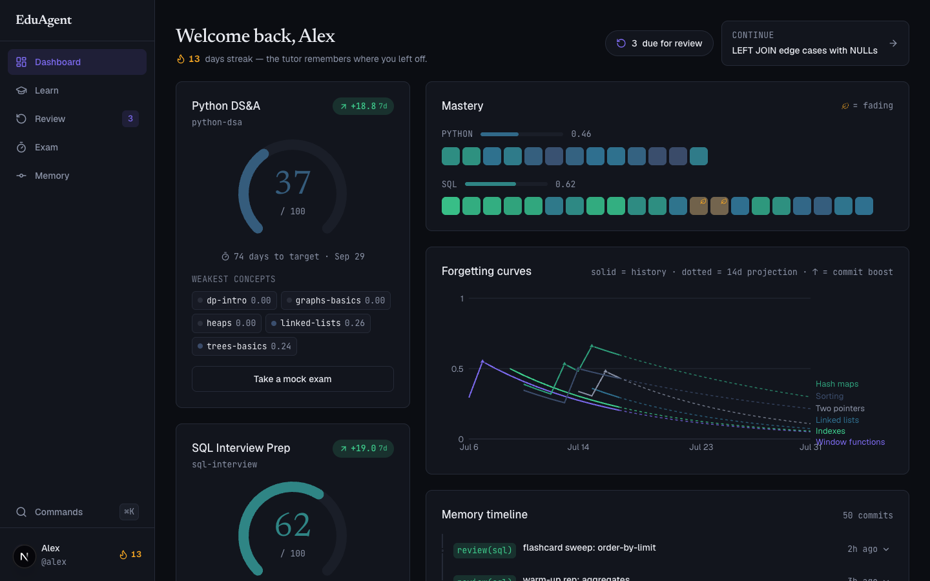Continue LEFT JOIN edge cases with NULLs
930x581 pixels.
[x=815, y=43]
